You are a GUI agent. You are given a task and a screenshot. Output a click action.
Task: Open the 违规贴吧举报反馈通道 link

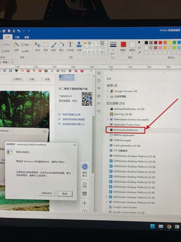(73, 119)
